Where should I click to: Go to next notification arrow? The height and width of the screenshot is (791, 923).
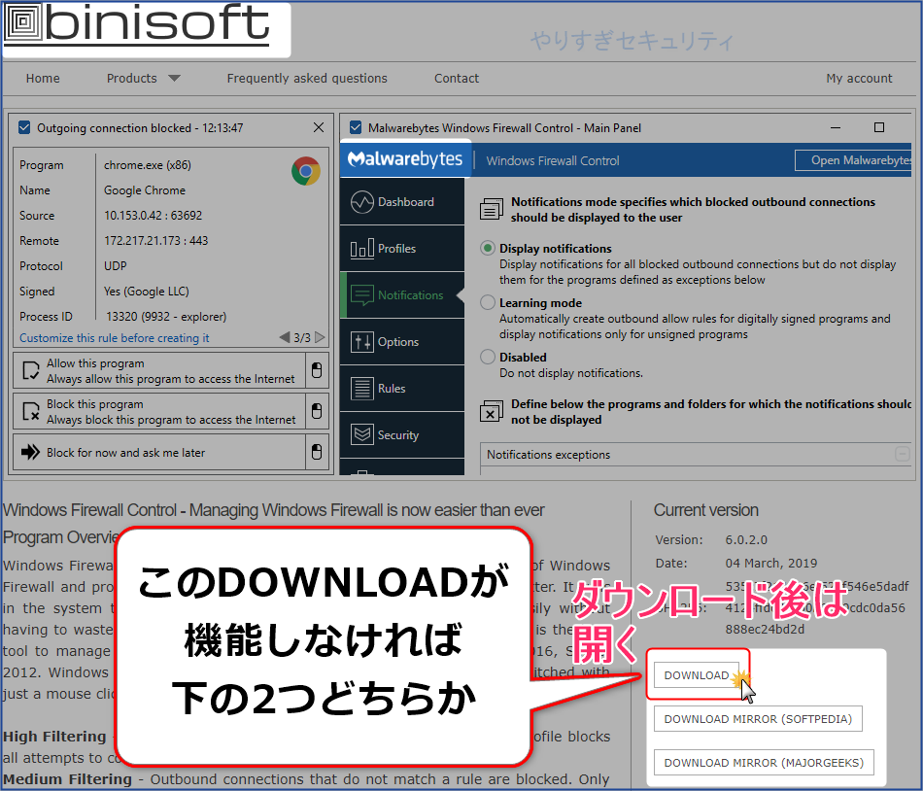point(320,337)
